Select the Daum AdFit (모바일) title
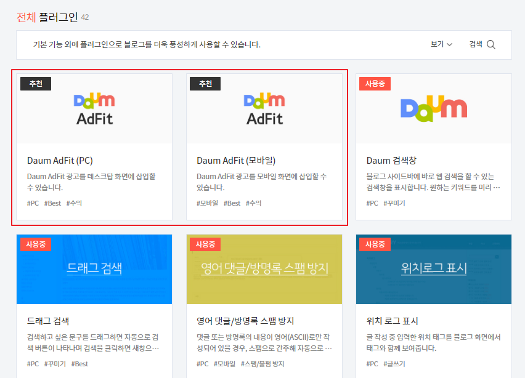This screenshot has height=378, width=525. [x=236, y=161]
